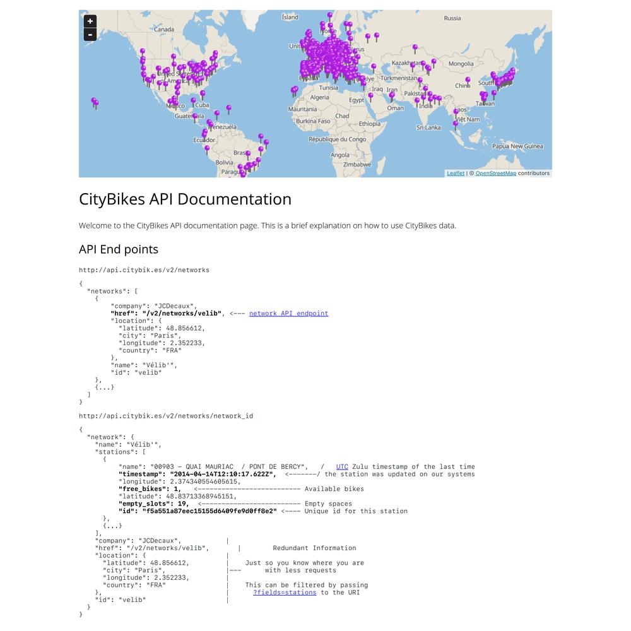Viewport: 631px width, 631px height.
Task: Follow the network API endpoint link
Action: point(288,314)
